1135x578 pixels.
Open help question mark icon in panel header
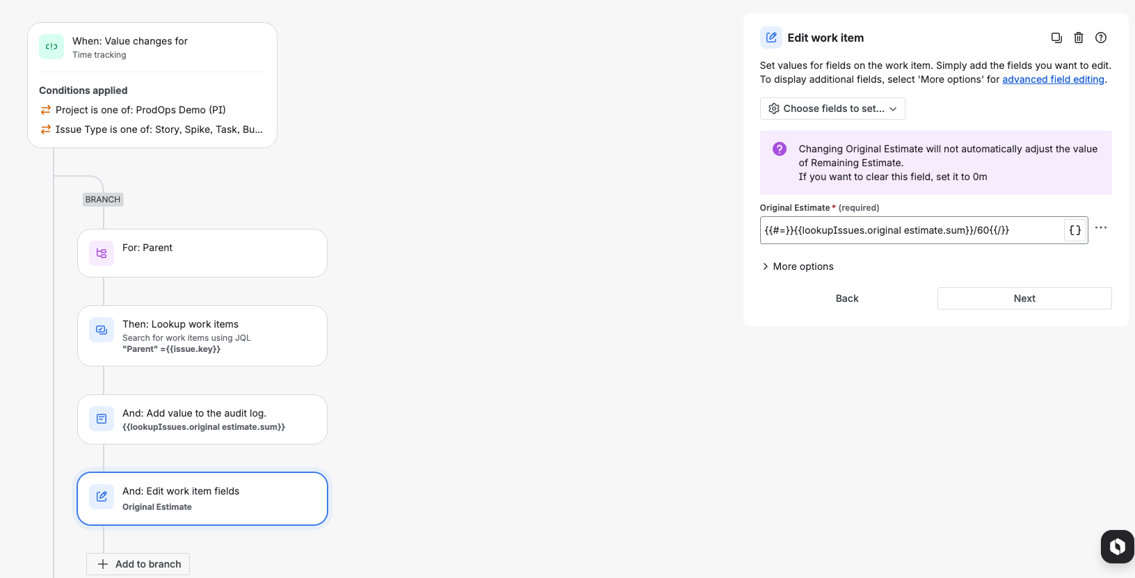1101,38
